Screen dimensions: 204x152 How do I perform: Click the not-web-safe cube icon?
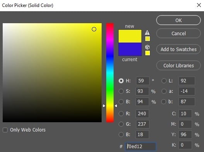[x=147, y=47]
